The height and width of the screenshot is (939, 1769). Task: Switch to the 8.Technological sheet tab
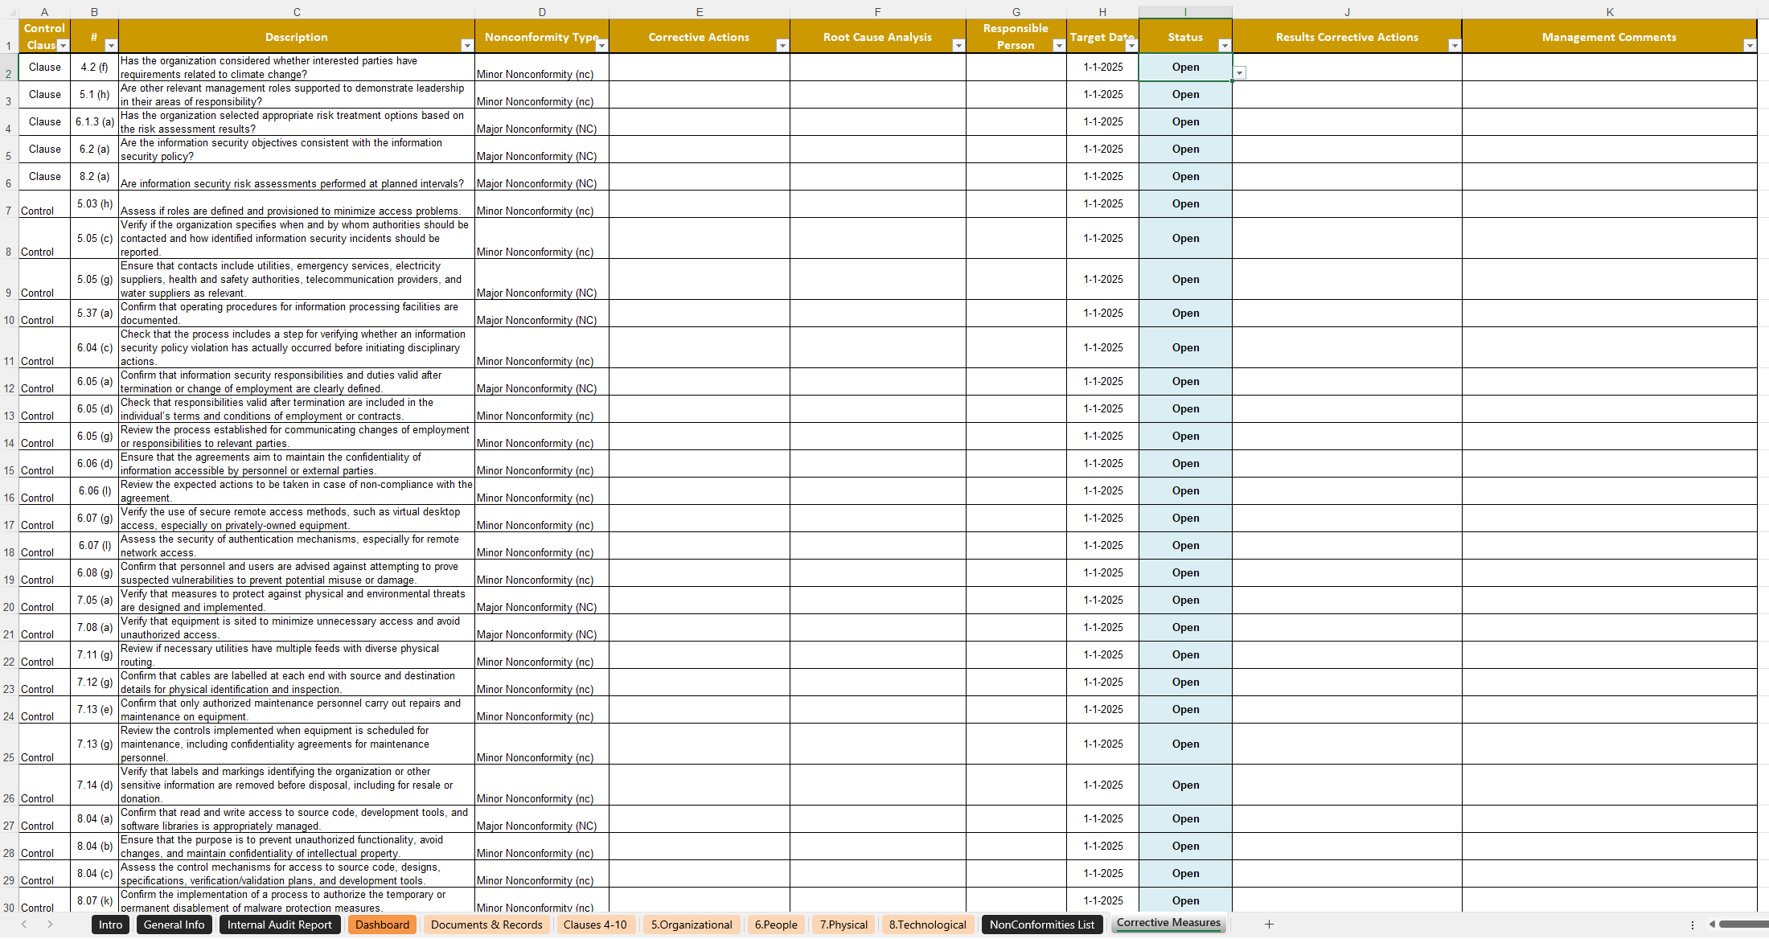click(928, 925)
